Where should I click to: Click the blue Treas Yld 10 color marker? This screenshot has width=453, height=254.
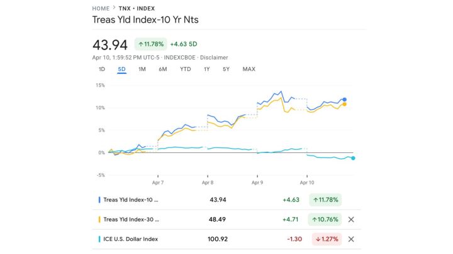(x=99, y=200)
